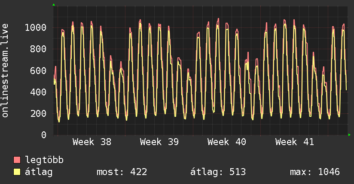Click the 600 y-axis tick label
Screen dimensions: 354x184
tap(38, 71)
